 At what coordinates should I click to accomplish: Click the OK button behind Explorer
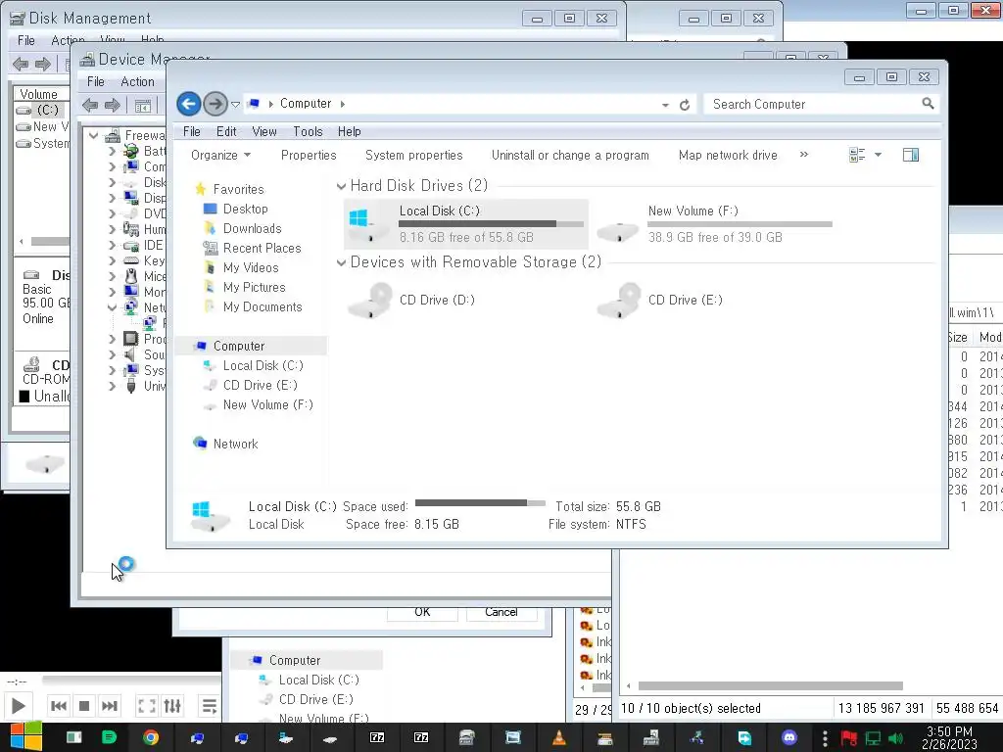[x=422, y=613]
